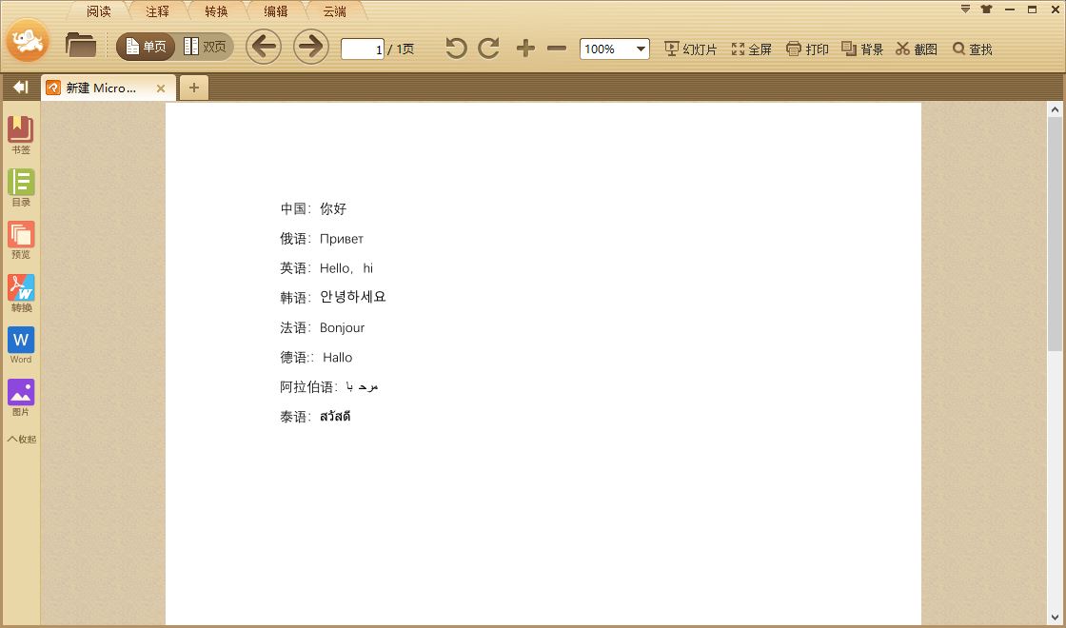1066x628 pixels.
Task: Open the Word export tool in sidebar
Action: coord(21,344)
